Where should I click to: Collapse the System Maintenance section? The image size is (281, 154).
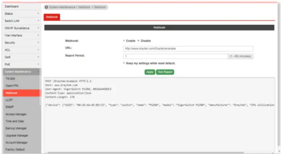[22, 72]
